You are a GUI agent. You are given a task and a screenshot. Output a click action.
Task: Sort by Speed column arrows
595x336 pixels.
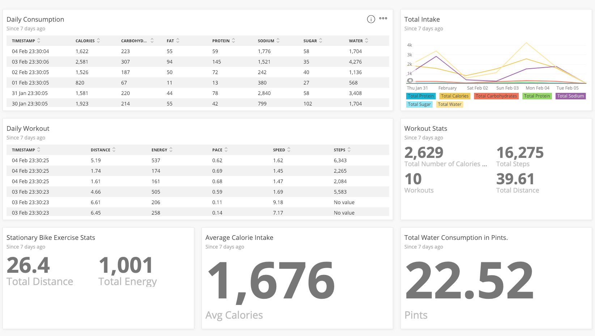[289, 150]
